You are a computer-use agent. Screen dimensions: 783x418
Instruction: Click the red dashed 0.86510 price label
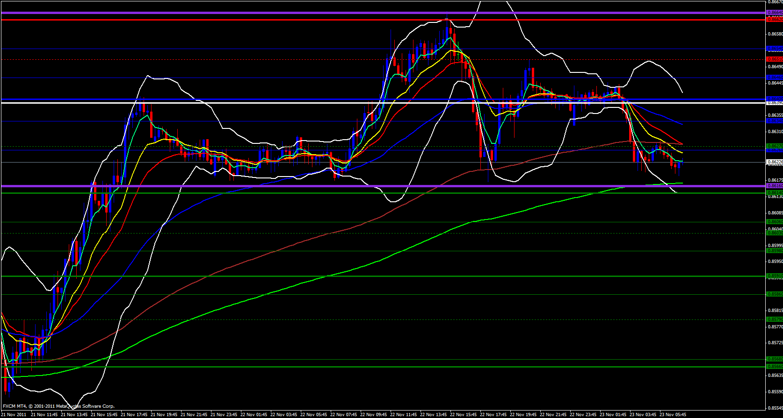(x=774, y=59)
